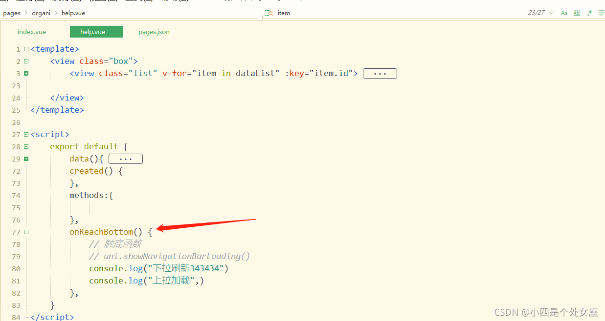Collapse the export default block on line 28
This screenshot has width=605, height=321.
(x=26, y=146)
